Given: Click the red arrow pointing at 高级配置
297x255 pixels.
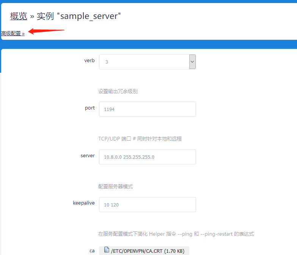Looking at the screenshot, I should 46,31.
